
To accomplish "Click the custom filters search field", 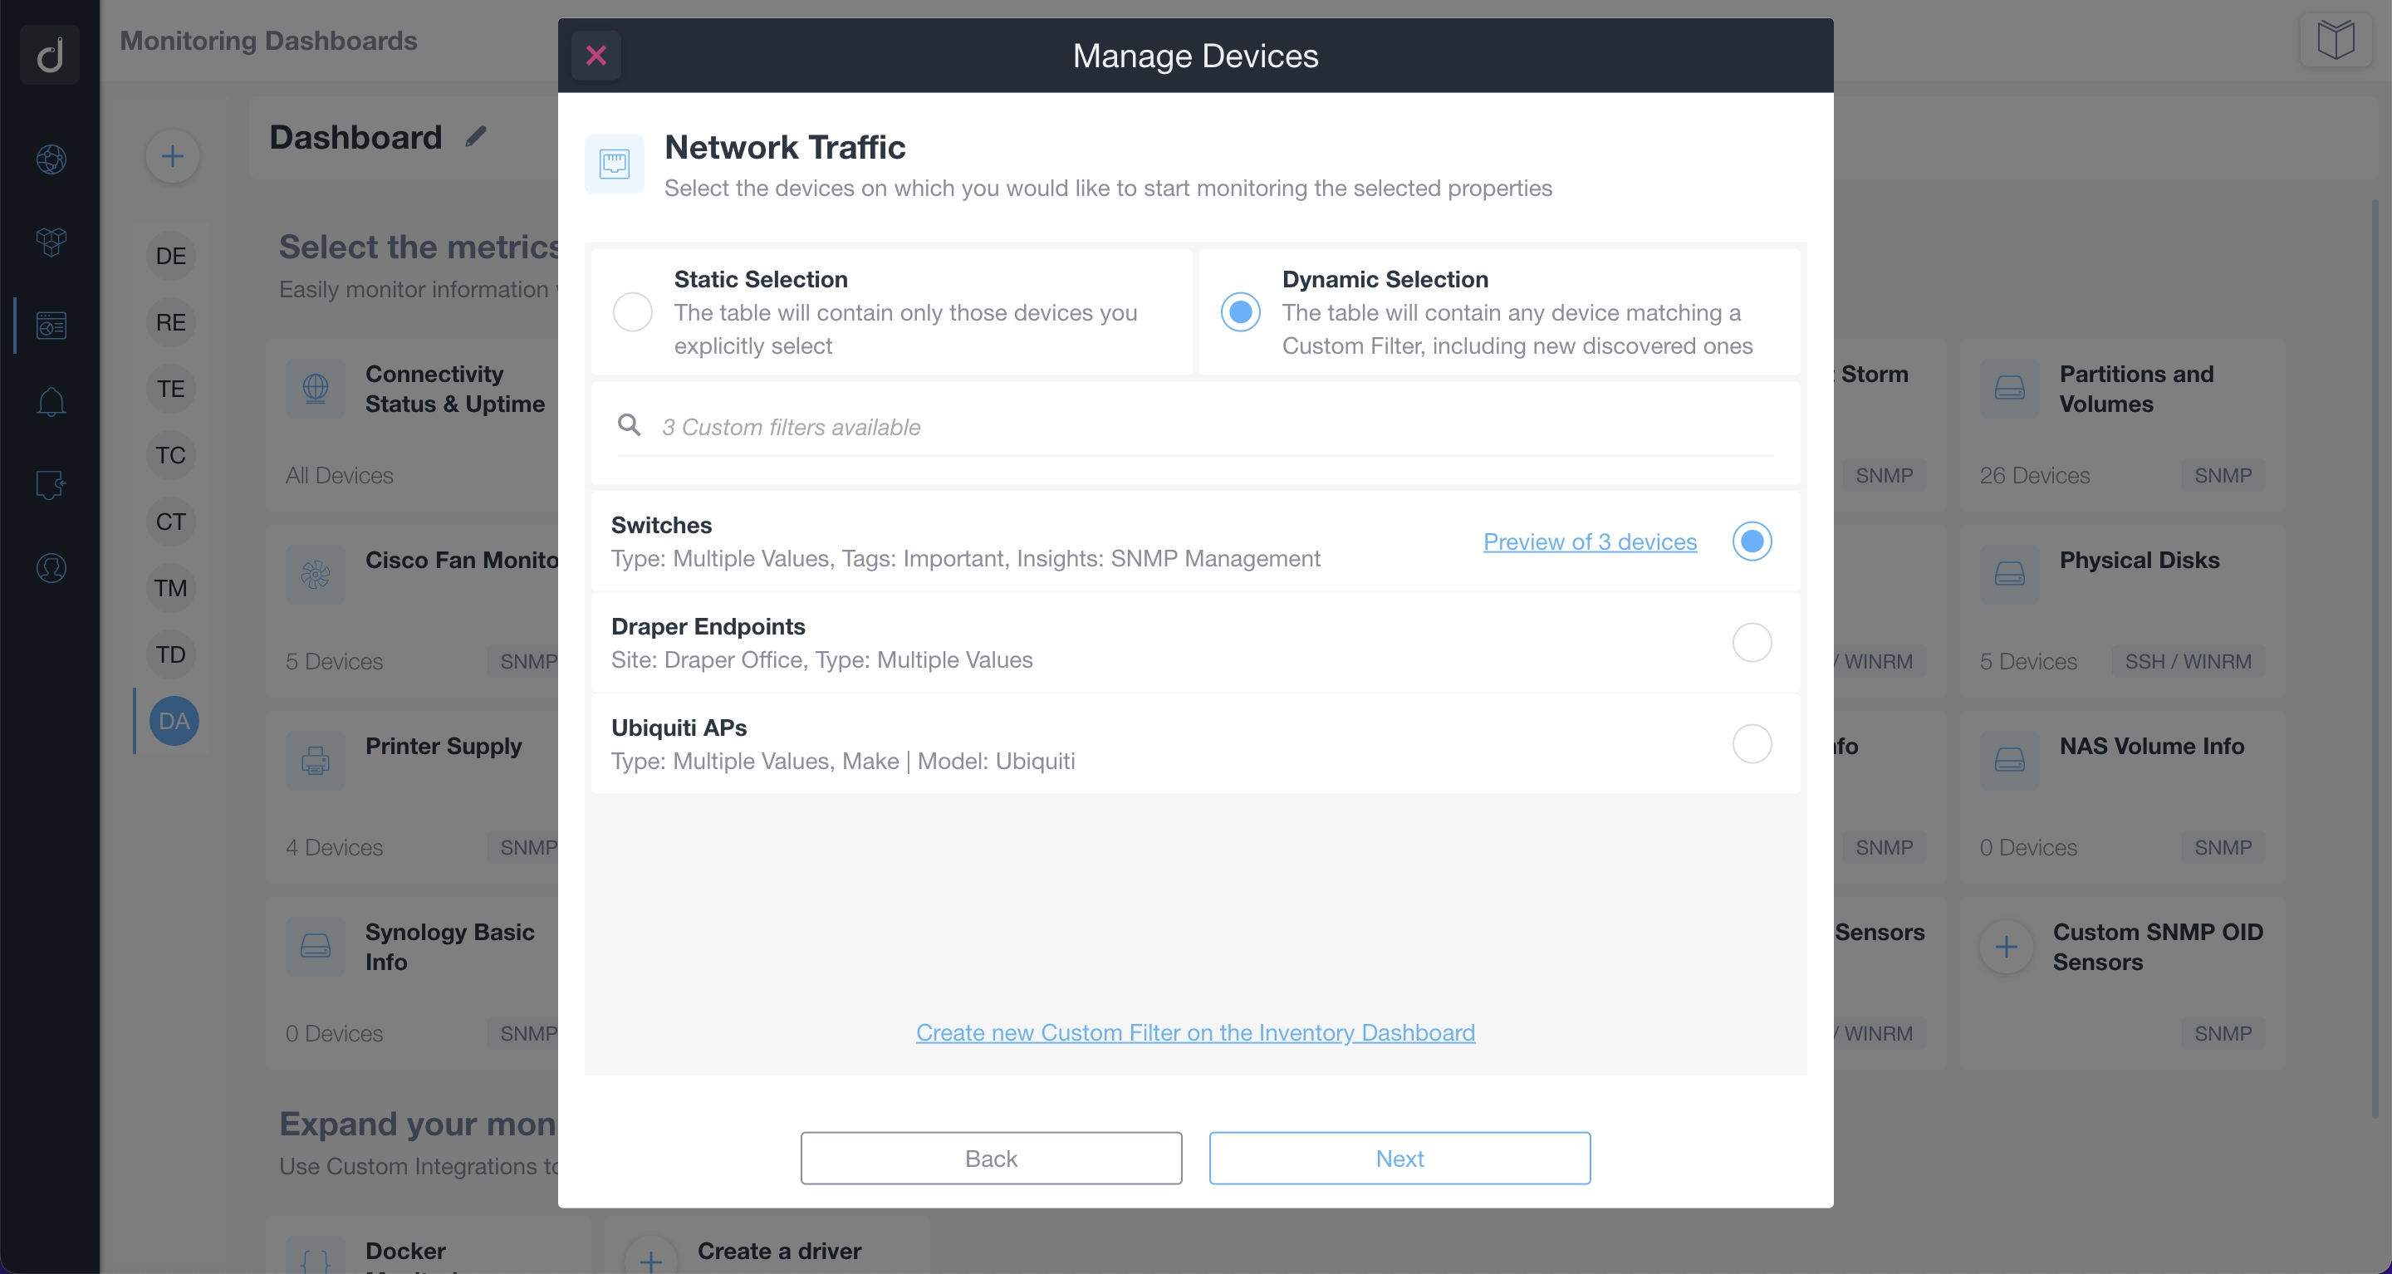I will click(x=1195, y=427).
